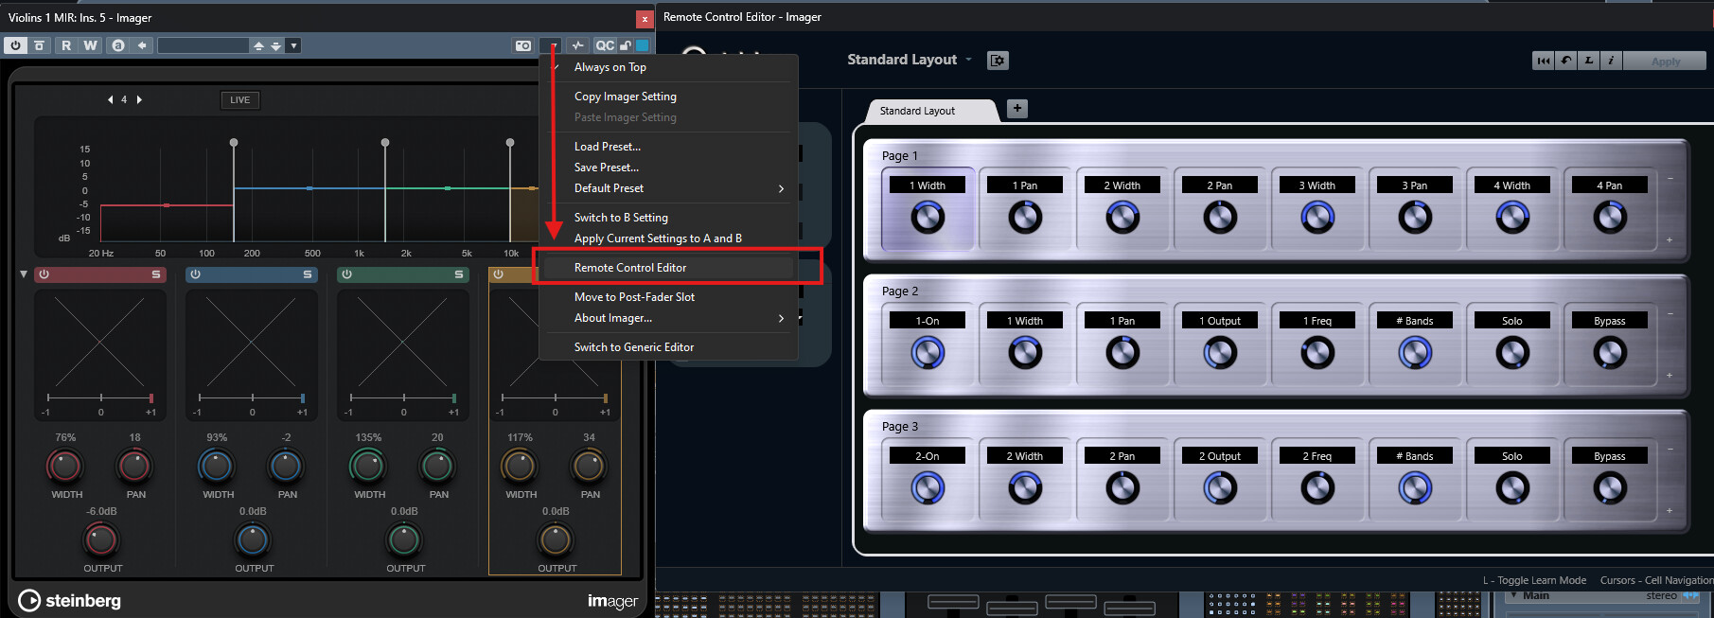This screenshot has width=1714, height=618.
Task: Click green band WIDTH knob at 135%
Action: click(x=367, y=466)
